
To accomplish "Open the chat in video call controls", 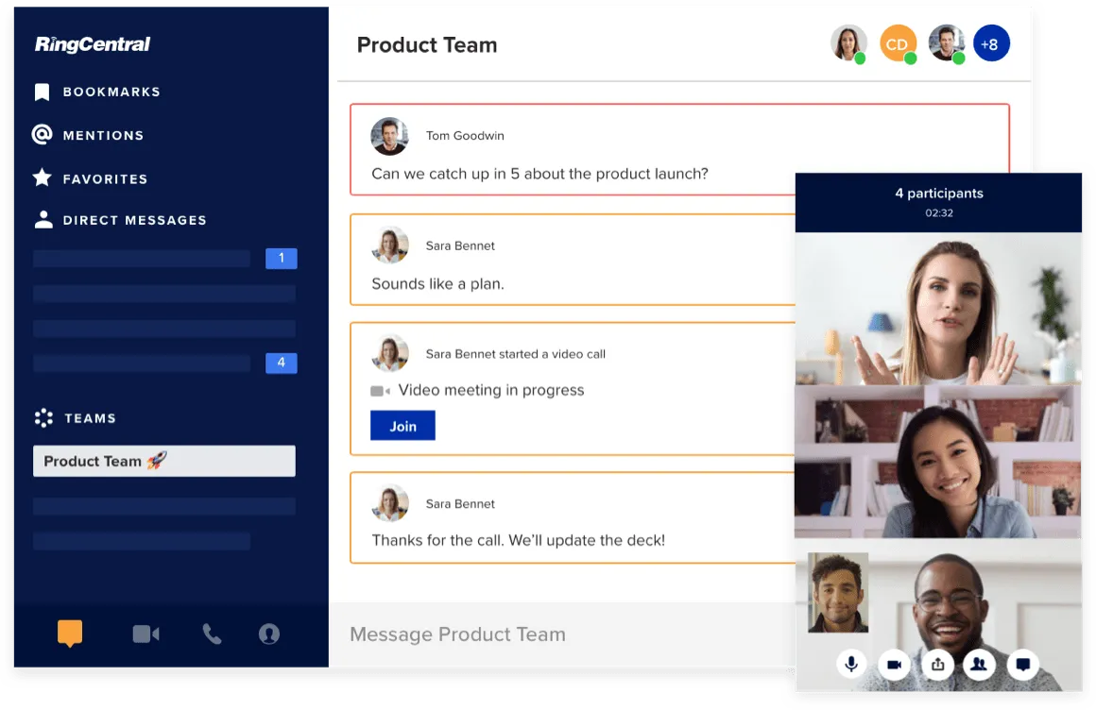I will click(1022, 665).
